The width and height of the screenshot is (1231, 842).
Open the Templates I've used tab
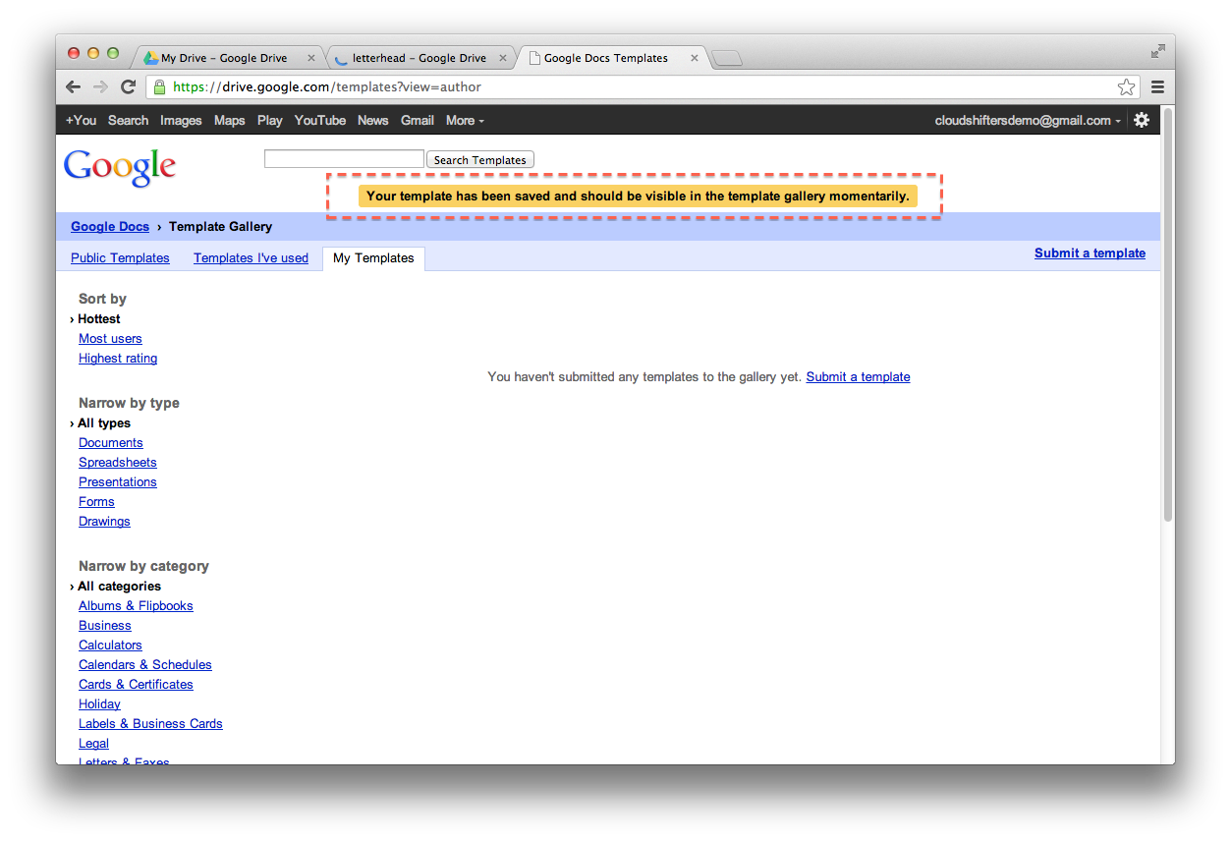click(251, 257)
